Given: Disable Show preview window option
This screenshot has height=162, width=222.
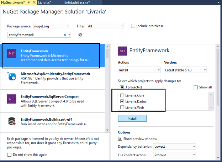Looking at the screenshot, I should click(120, 139).
